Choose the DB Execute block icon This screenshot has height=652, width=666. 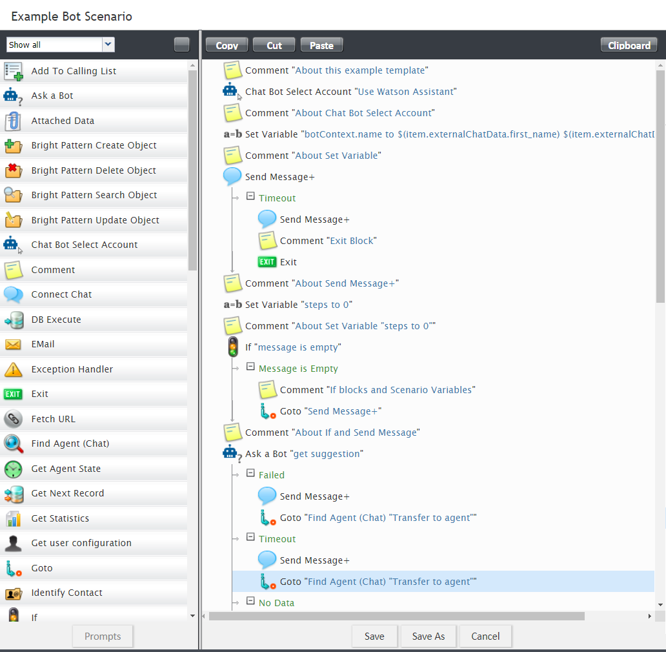coord(13,320)
